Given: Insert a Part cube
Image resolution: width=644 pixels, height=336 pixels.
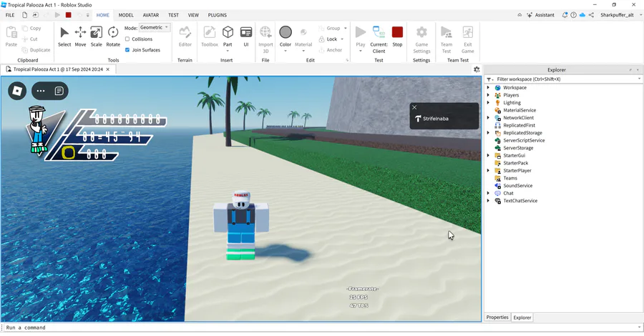Looking at the screenshot, I should coord(228,32).
